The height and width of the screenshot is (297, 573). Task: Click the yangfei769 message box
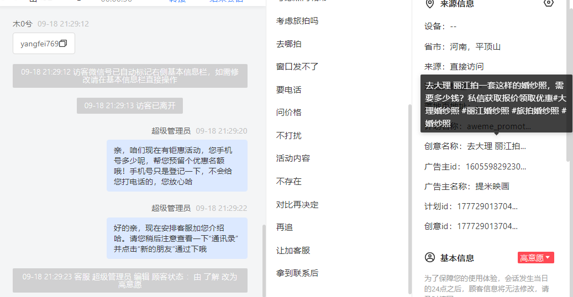44,44
